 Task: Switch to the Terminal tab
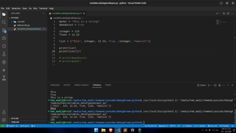pos(97,85)
